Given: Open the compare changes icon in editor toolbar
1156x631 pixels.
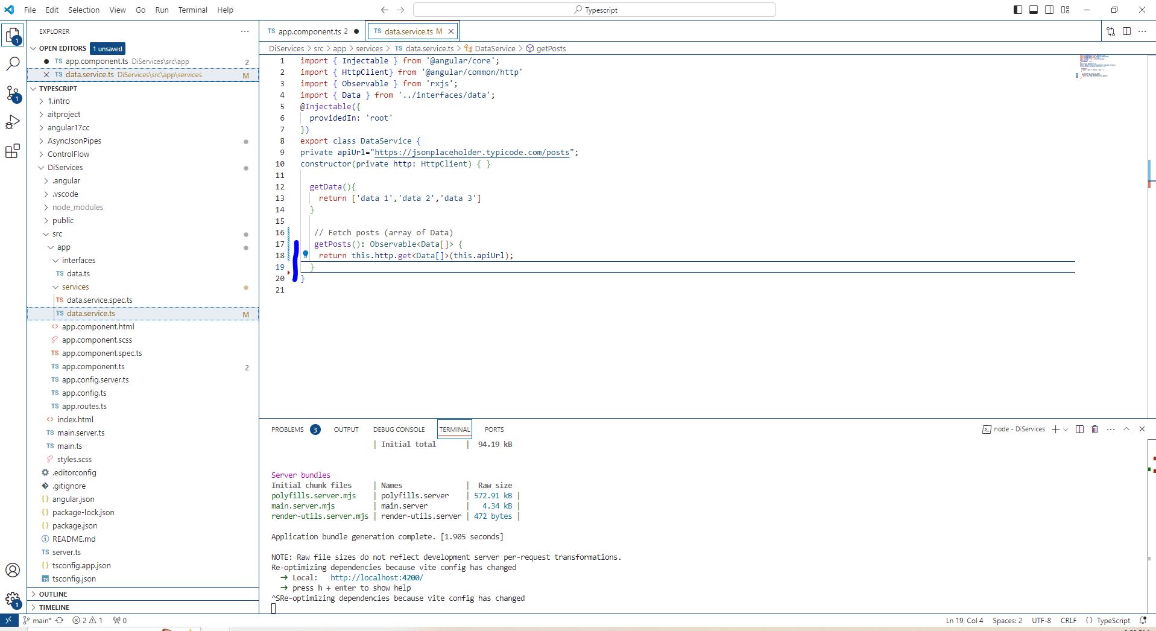Looking at the screenshot, I should [1111, 31].
